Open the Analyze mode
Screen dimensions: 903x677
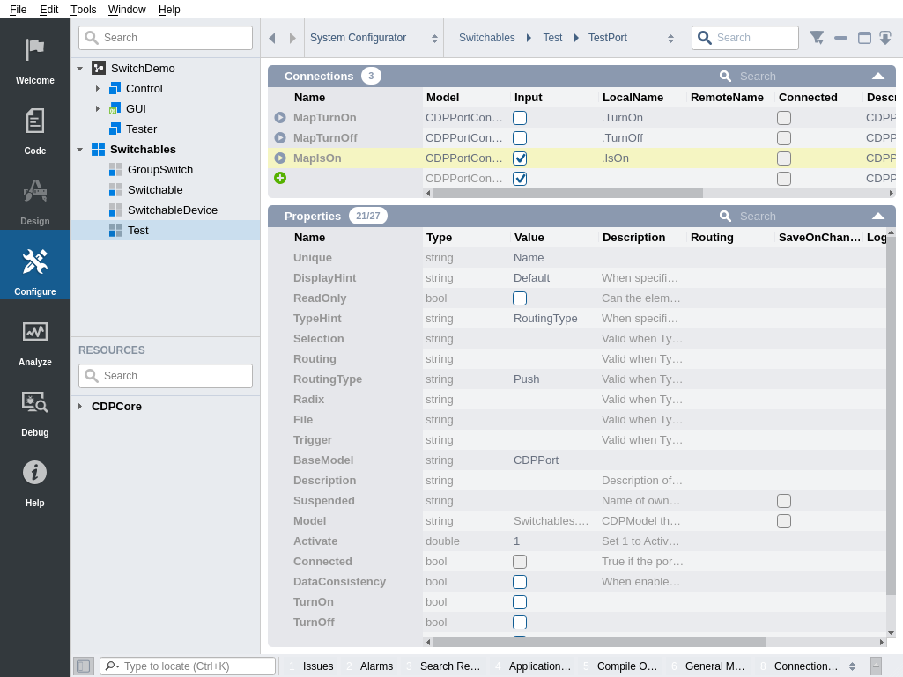click(34, 340)
